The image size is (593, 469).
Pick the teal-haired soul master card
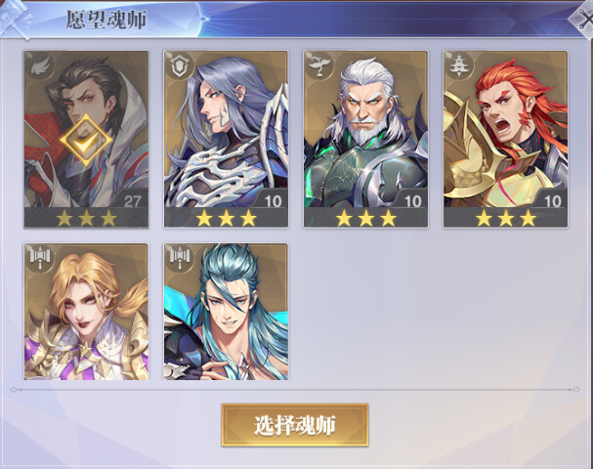(226, 312)
